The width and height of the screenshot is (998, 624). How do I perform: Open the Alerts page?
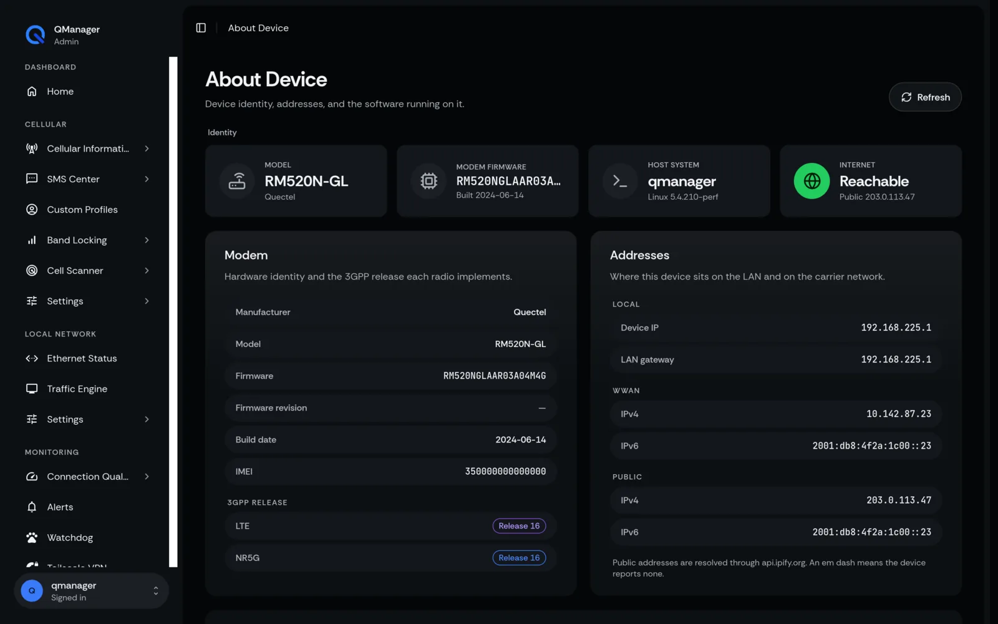point(91,507)
